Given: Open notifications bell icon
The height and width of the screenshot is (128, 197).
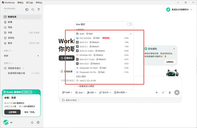Looking at the screenshot, I should pyautogui.click(x=32, y=122).
